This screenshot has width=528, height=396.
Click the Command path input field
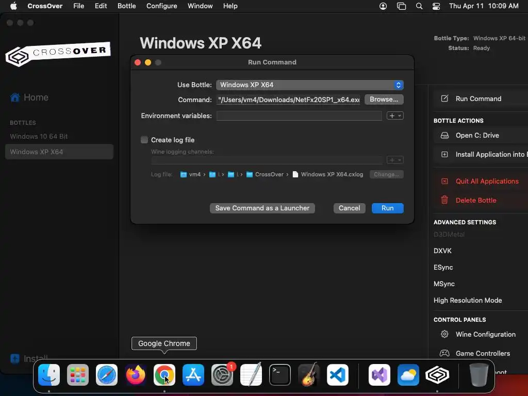tap(288, 100)
